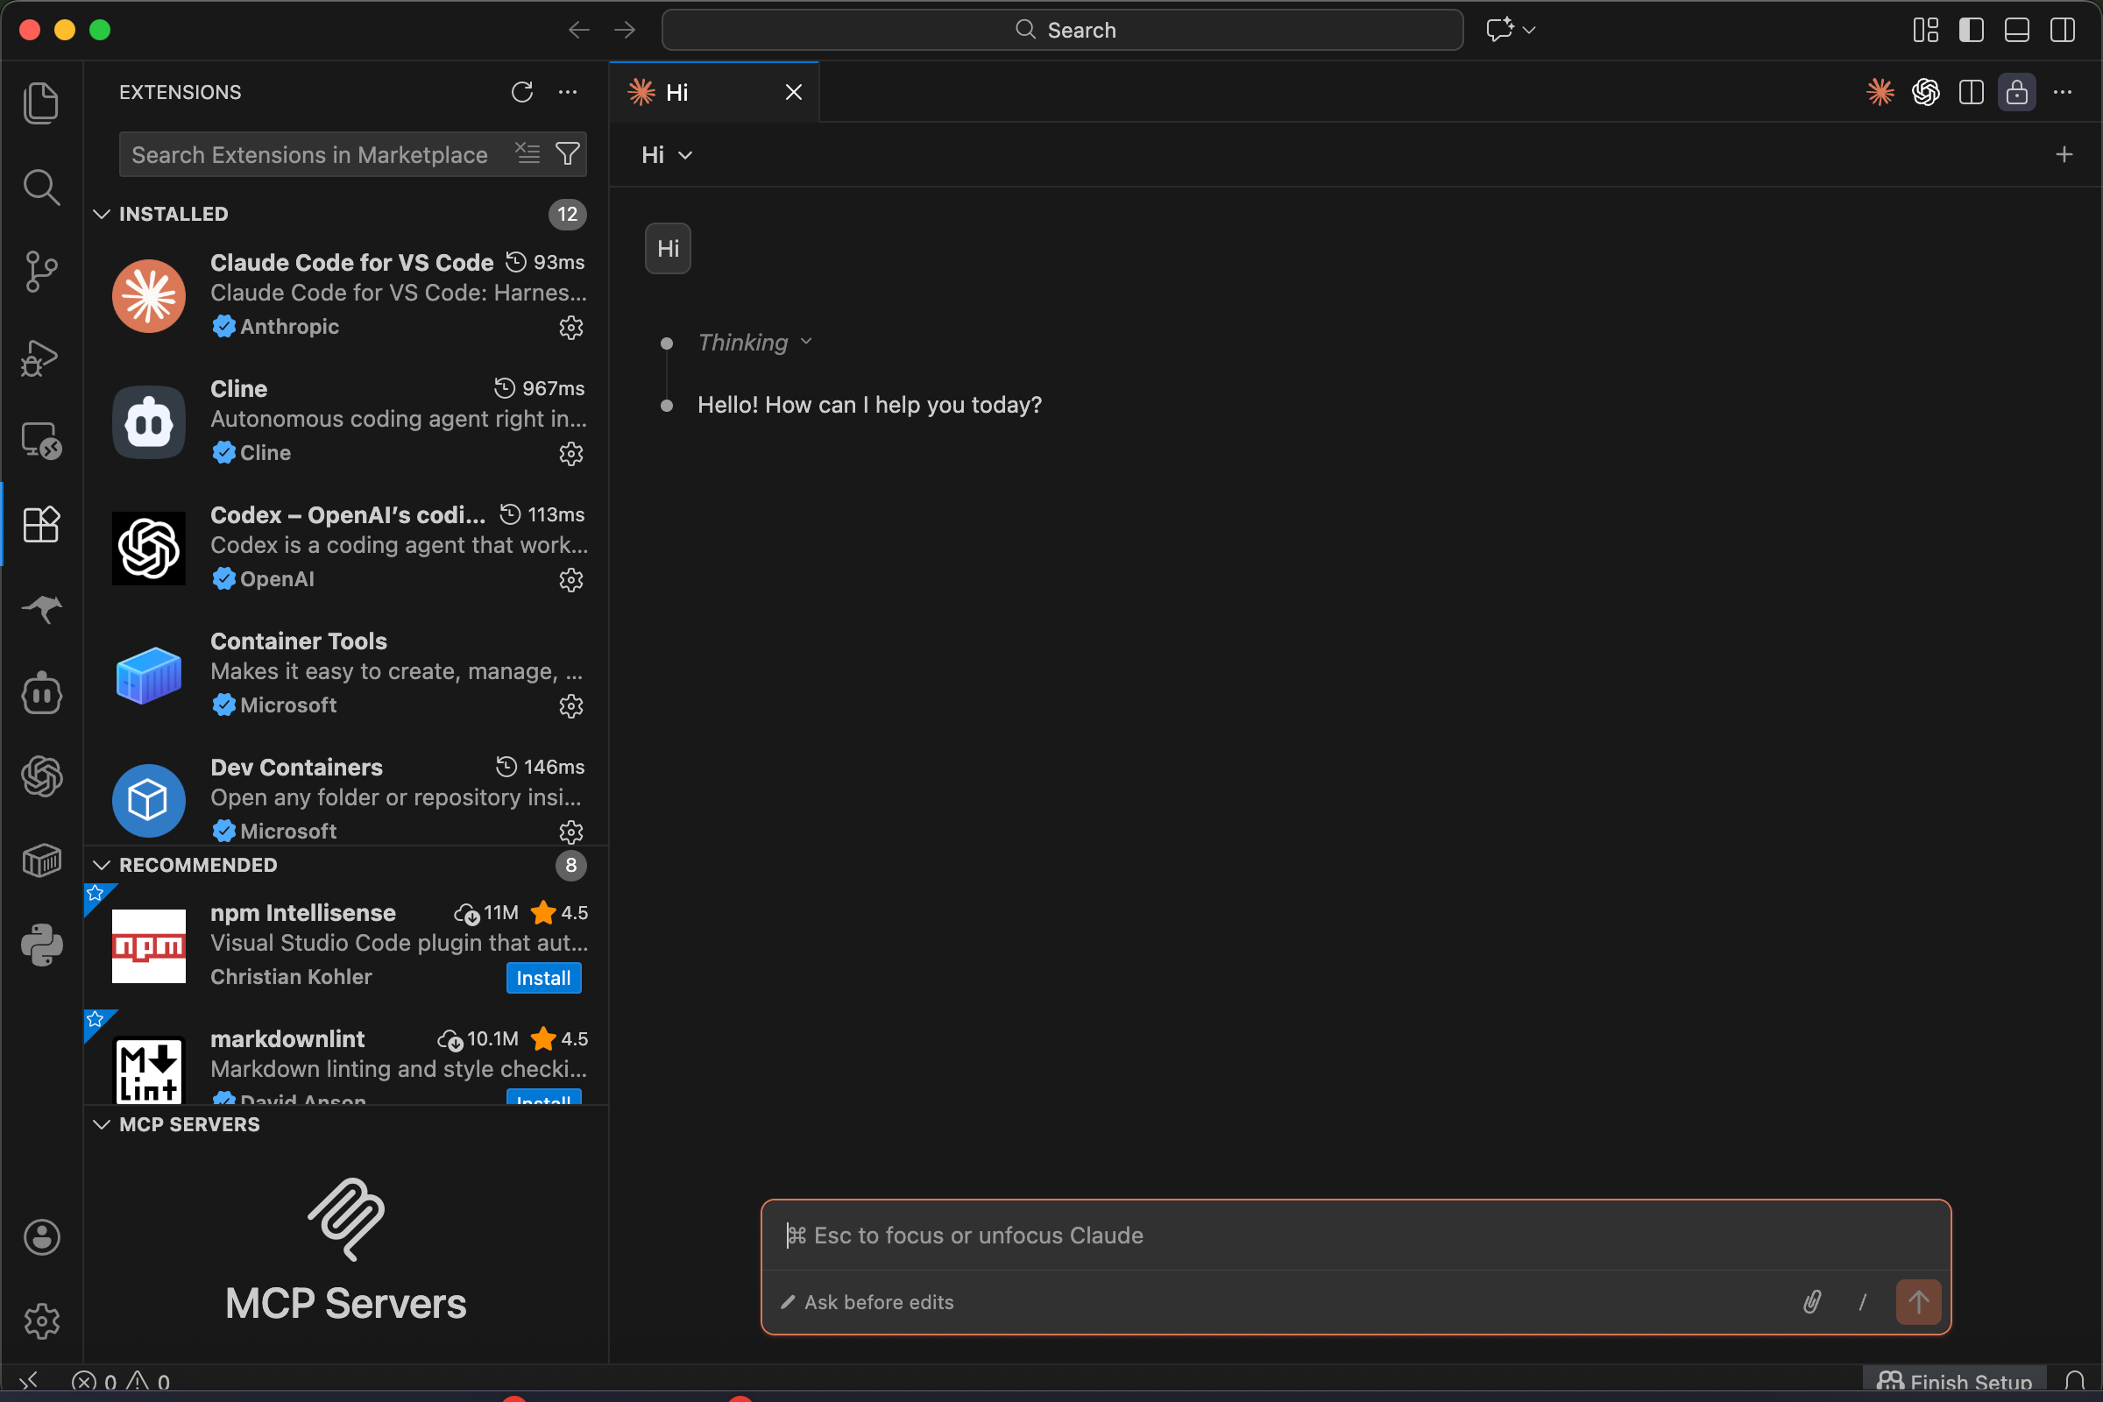Send the message to Claude
Image resolution: width=2103 pixels, height=1402 pixels.
click(x=1918, y=1302)
